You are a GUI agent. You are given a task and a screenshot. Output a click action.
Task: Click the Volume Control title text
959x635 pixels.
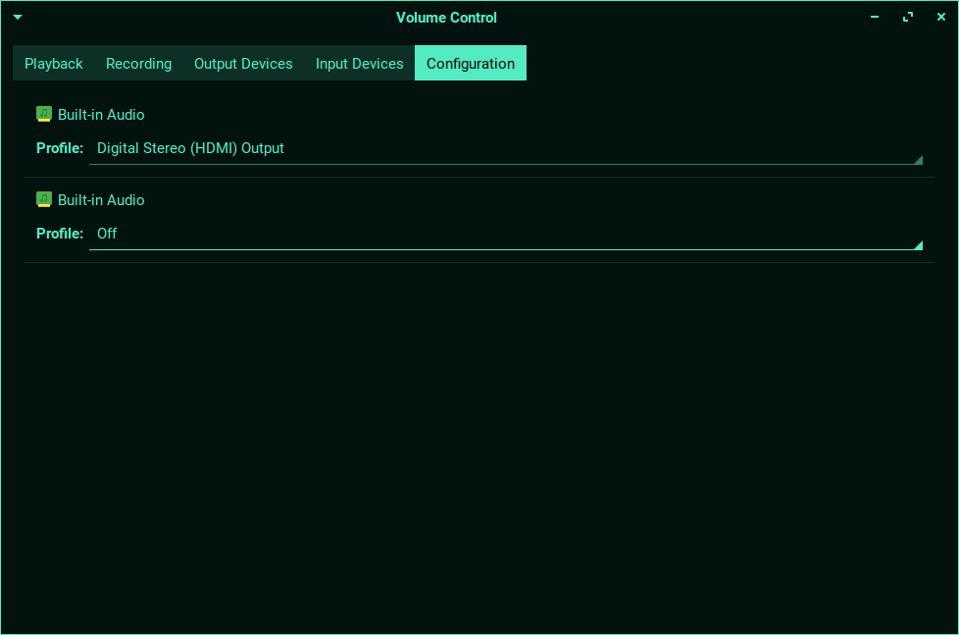click(x=446, y=18)
